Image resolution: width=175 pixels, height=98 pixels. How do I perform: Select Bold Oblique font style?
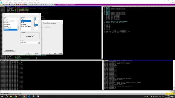point(25,26)
